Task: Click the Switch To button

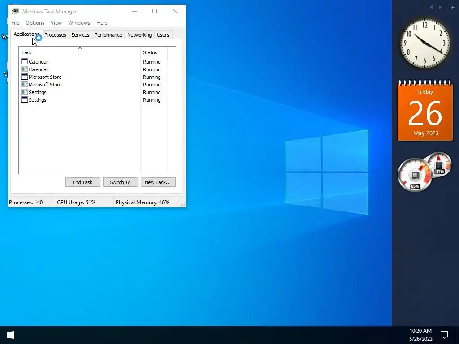Action: click(120, 182)
